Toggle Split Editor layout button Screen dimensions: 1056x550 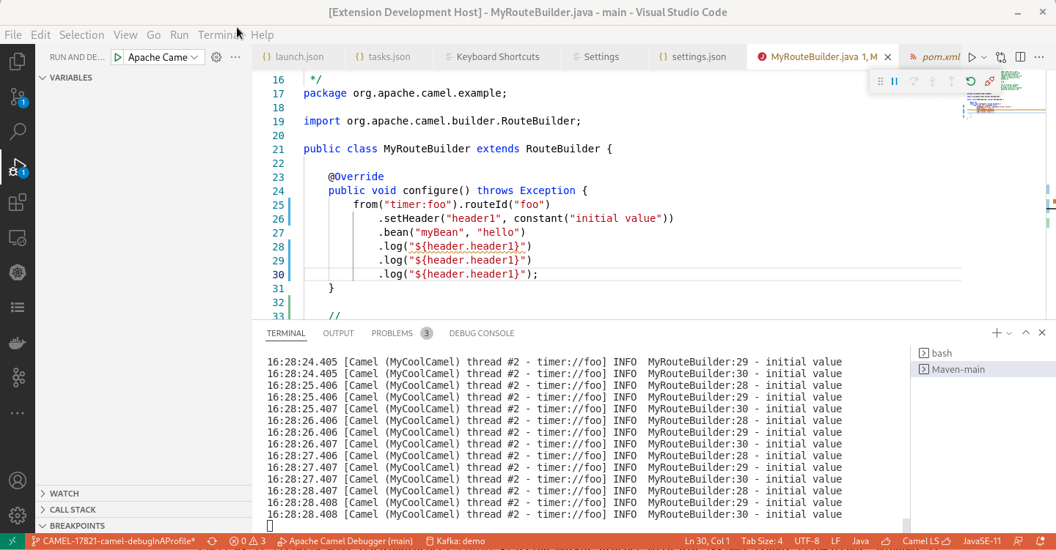pyautogui.click(x=1020, y=56)
